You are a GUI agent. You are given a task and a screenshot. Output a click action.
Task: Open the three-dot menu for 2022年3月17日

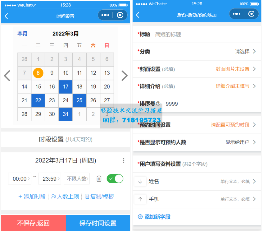coord(124,161)
